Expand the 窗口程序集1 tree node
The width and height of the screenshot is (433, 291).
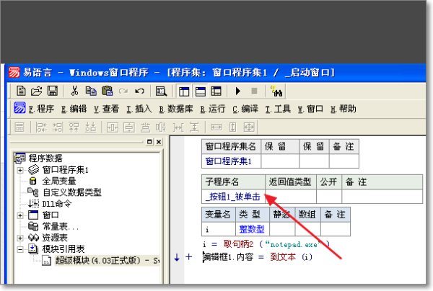20,170
